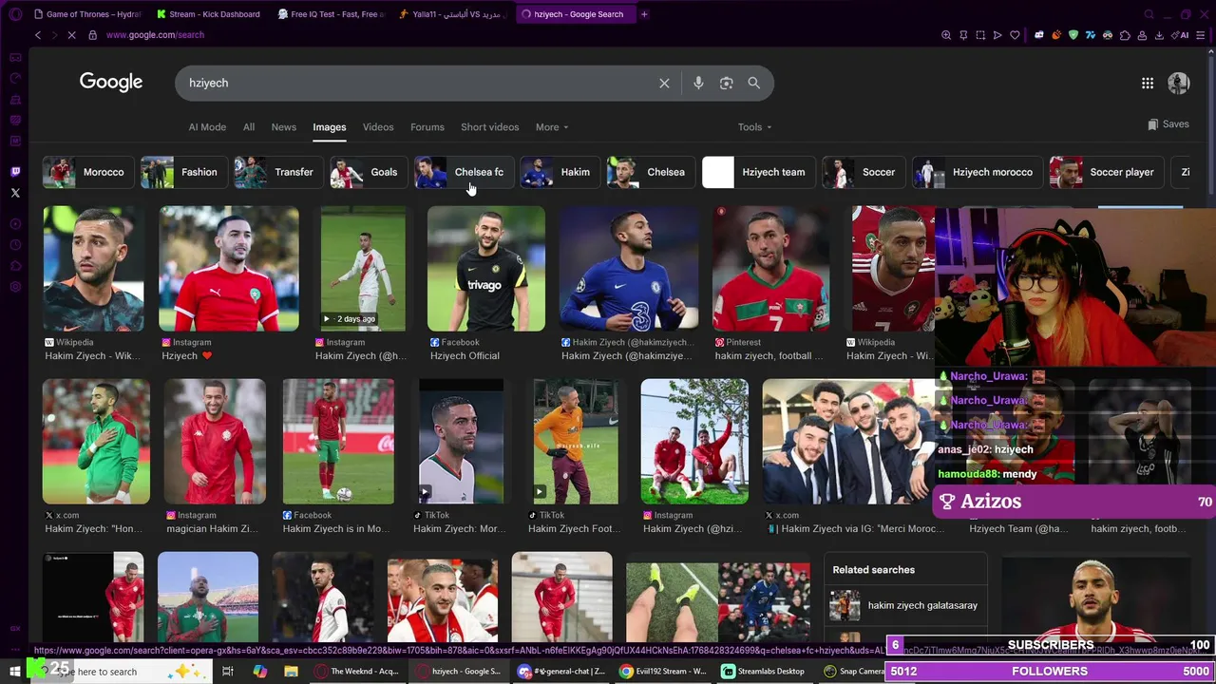Open related search hakim ziyech galatasaray
The width and height of the screenshot is (1216, 684).
pyautogui.click(x=905, y=605)
